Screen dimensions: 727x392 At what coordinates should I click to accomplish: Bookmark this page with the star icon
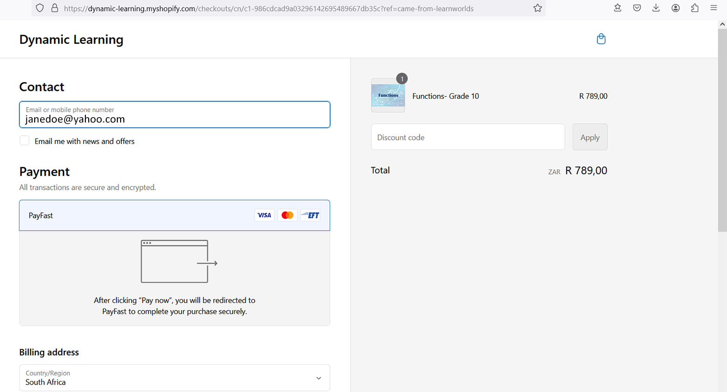tap(538, 8)
